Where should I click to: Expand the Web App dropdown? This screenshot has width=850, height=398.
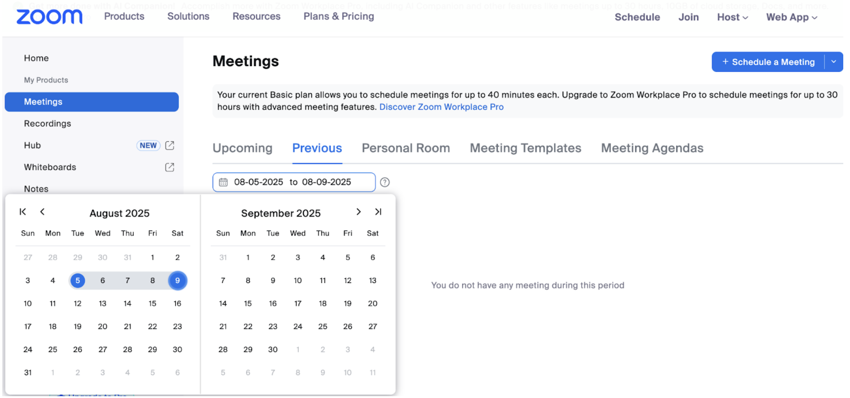791,17
